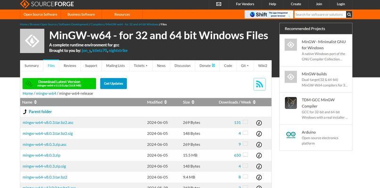Open the Resources menu
This screenshot has width=380, height=188.
(x=122, y=15)
